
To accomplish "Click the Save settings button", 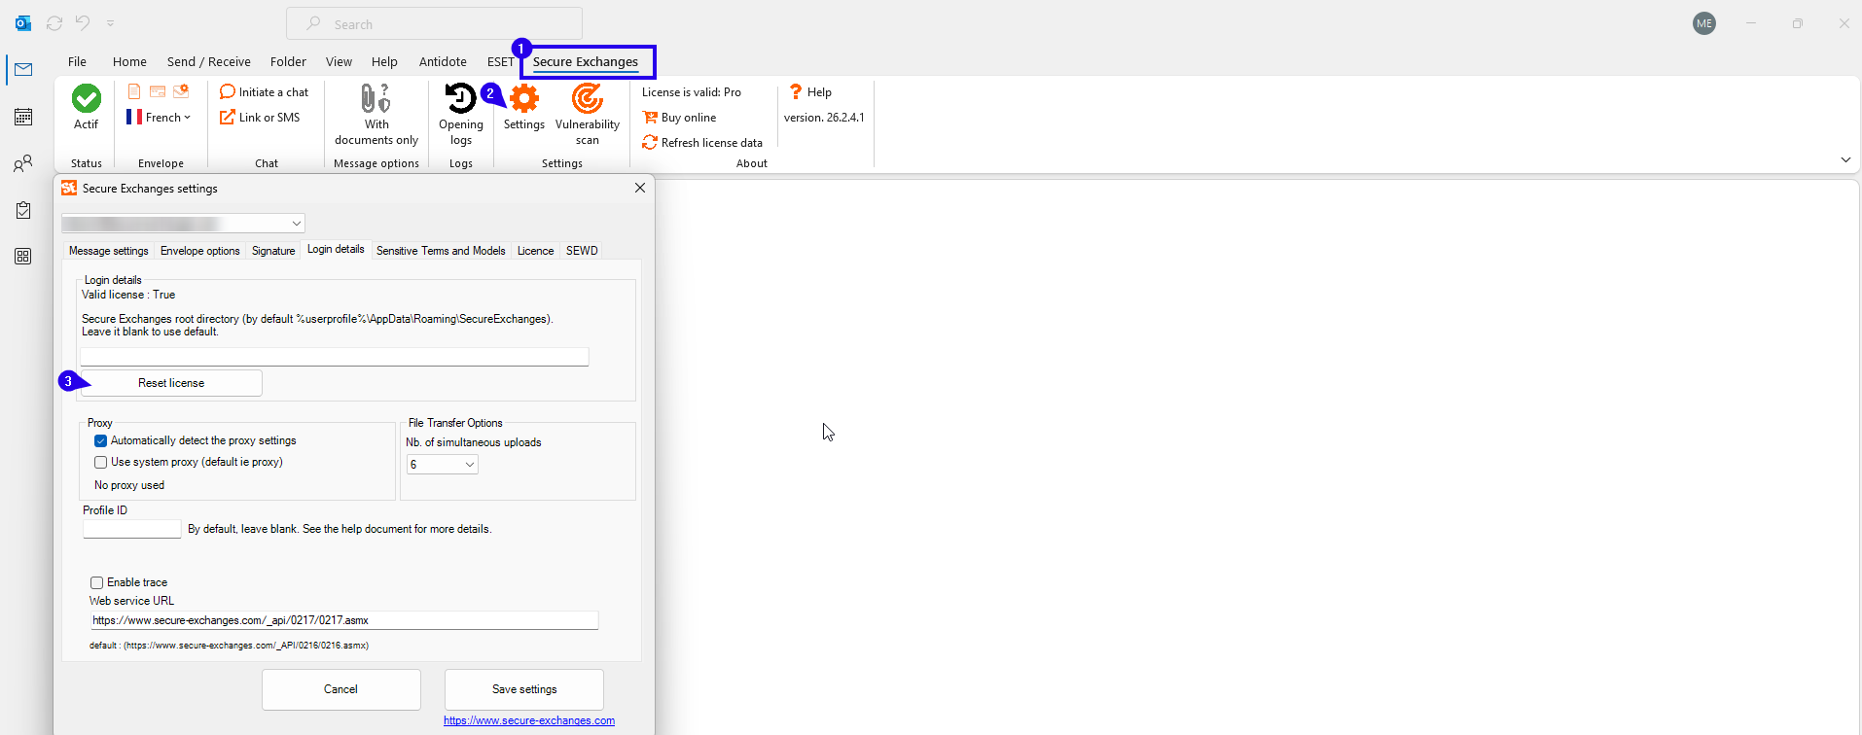I will [524, 689].
